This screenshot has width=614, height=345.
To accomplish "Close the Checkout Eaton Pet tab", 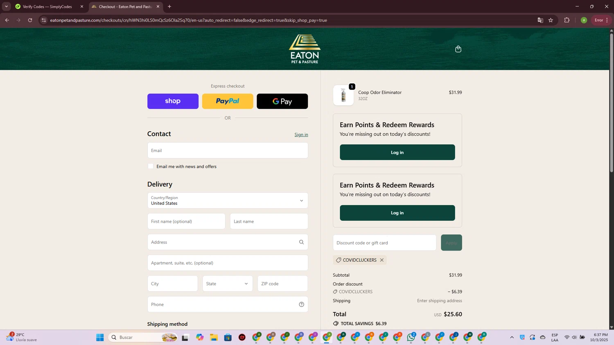I will tap(158, 7).
